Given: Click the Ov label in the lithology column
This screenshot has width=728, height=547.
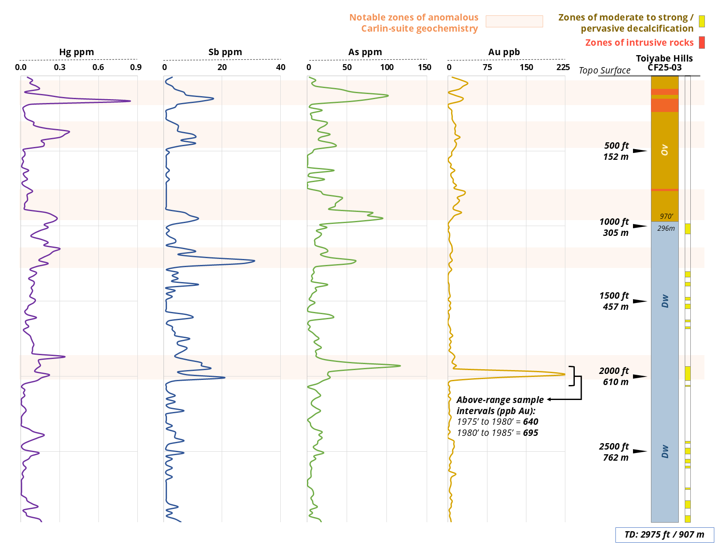Looking at the screenshot, I should (664, 150).
